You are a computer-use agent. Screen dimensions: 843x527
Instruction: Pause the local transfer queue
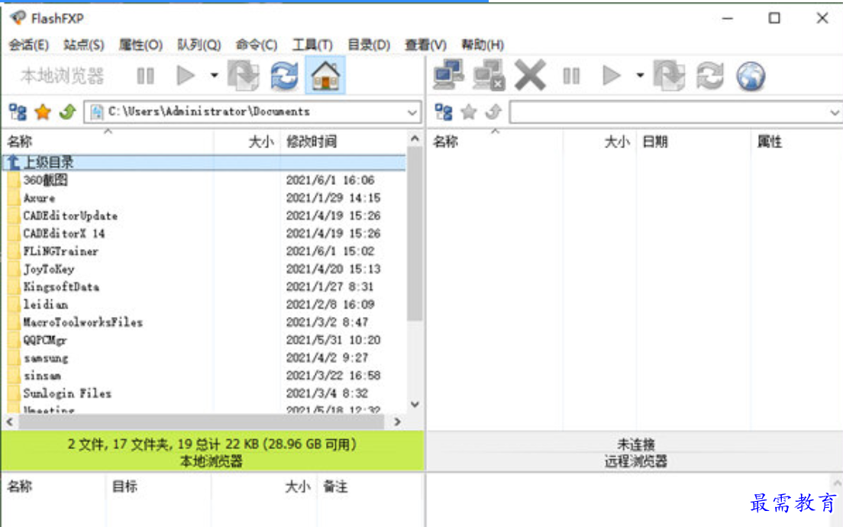pos(145,76)
